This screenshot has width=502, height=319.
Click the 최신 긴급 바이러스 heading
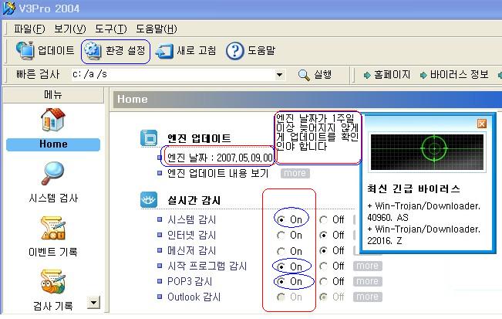[413, 188]
